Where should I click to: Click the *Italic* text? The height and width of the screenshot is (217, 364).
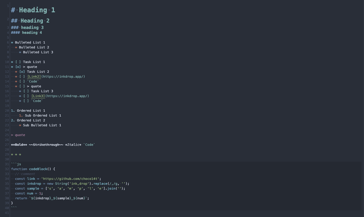[x=73, y=145]
